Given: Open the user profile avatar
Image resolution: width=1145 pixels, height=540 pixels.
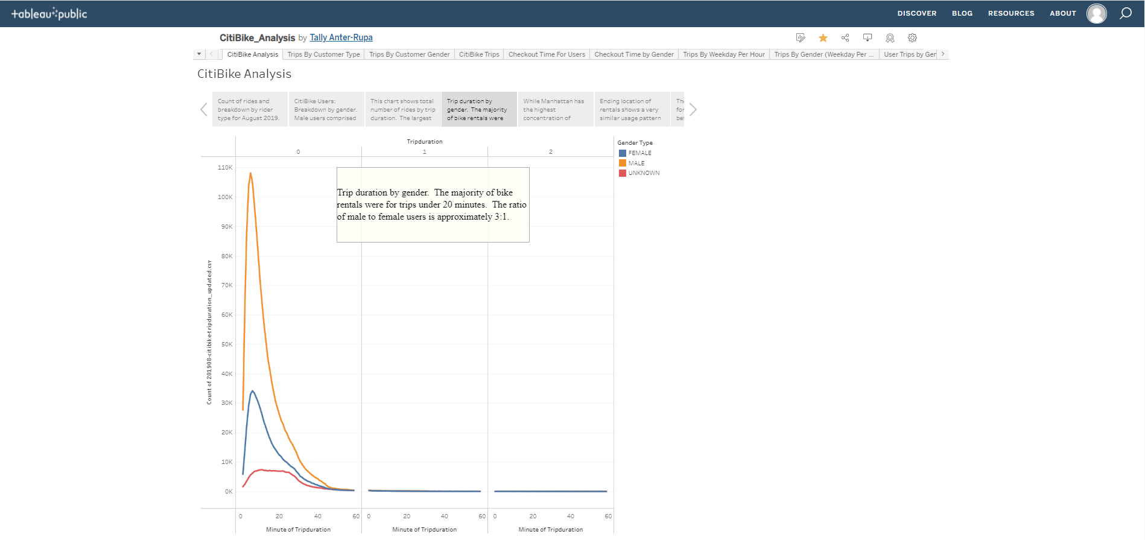Looking at the screenshot, I should click(1097, 13).
